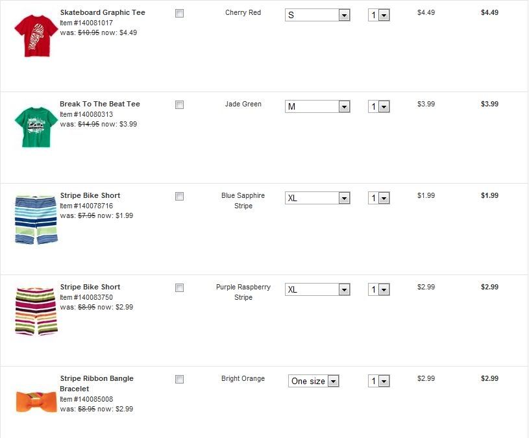Click the green Break To The Beat Tee image

[x=36, y=127]
